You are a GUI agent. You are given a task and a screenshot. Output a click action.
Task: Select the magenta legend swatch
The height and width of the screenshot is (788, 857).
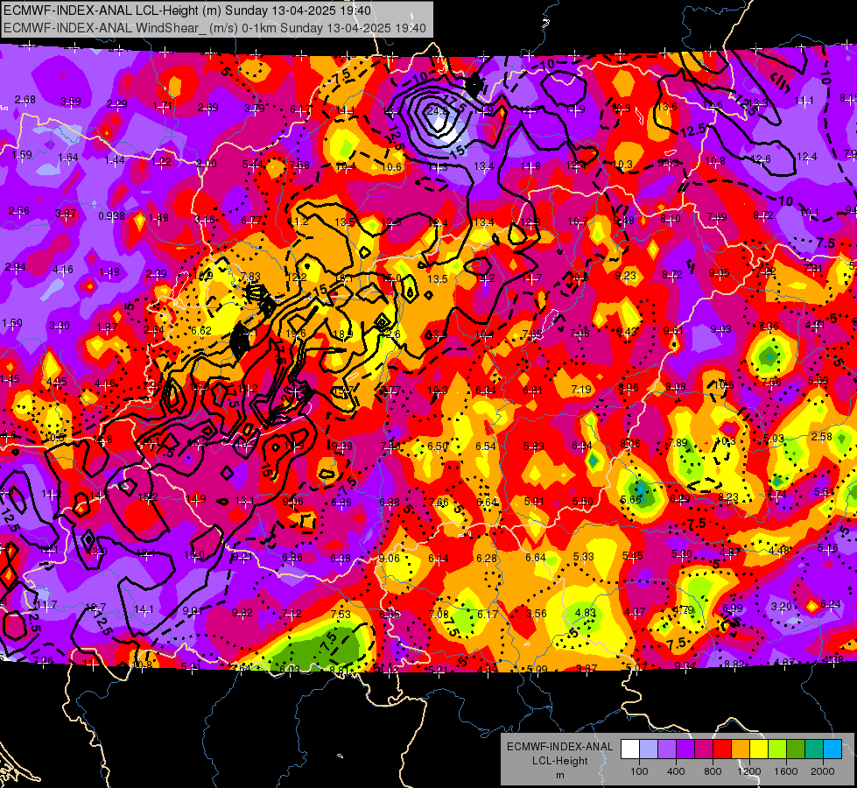704,749
